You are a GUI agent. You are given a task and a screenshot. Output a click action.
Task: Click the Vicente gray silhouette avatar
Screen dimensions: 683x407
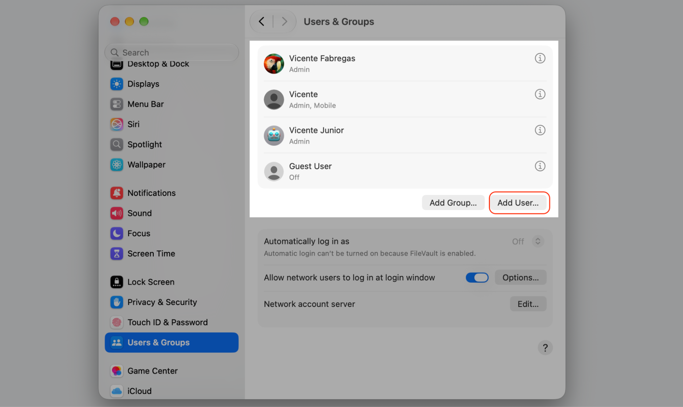(x=274, y=99)
